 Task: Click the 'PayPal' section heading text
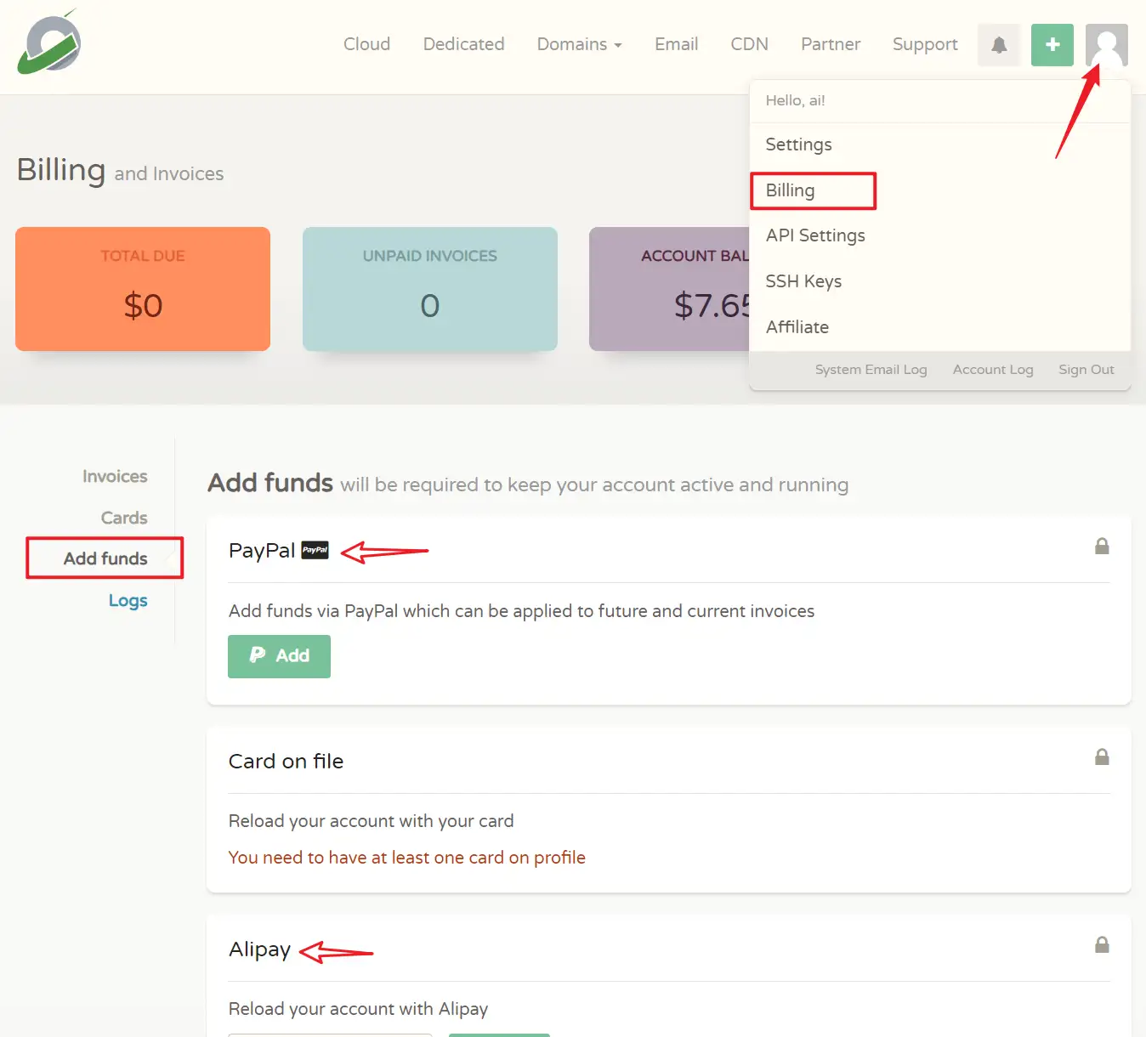coord(261,551)
